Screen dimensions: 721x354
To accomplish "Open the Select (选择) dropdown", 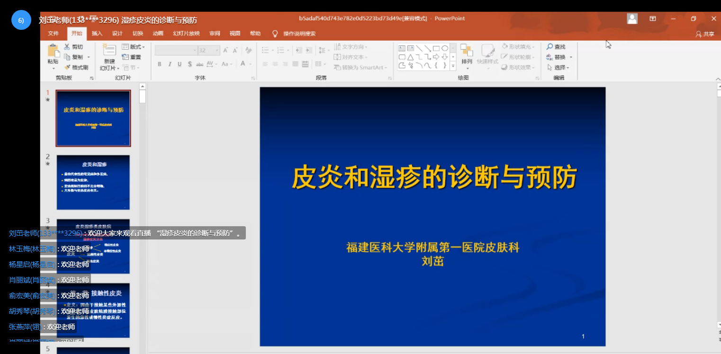I will tap(559, 68).
